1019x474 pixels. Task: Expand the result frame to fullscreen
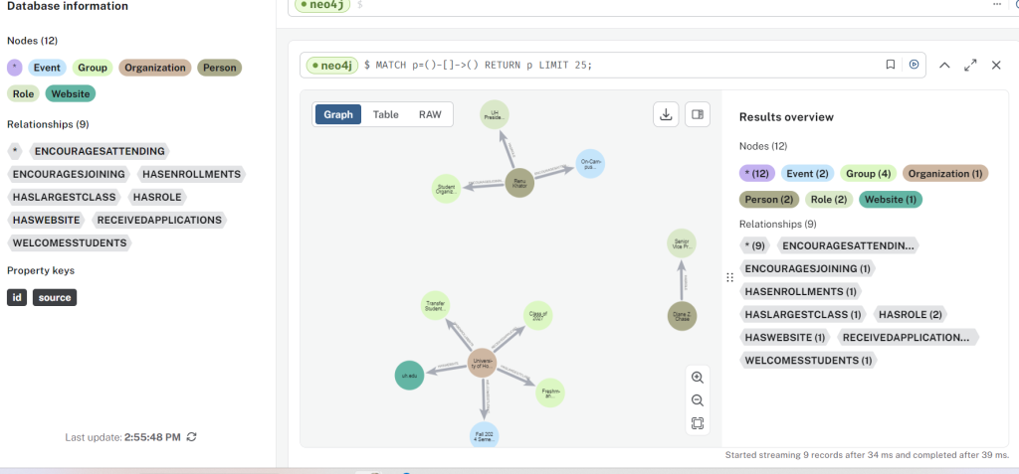pos(970,65)
